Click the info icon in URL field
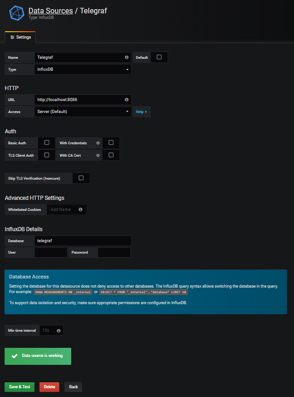Viewport: 294px width, 397px height. 127,100
